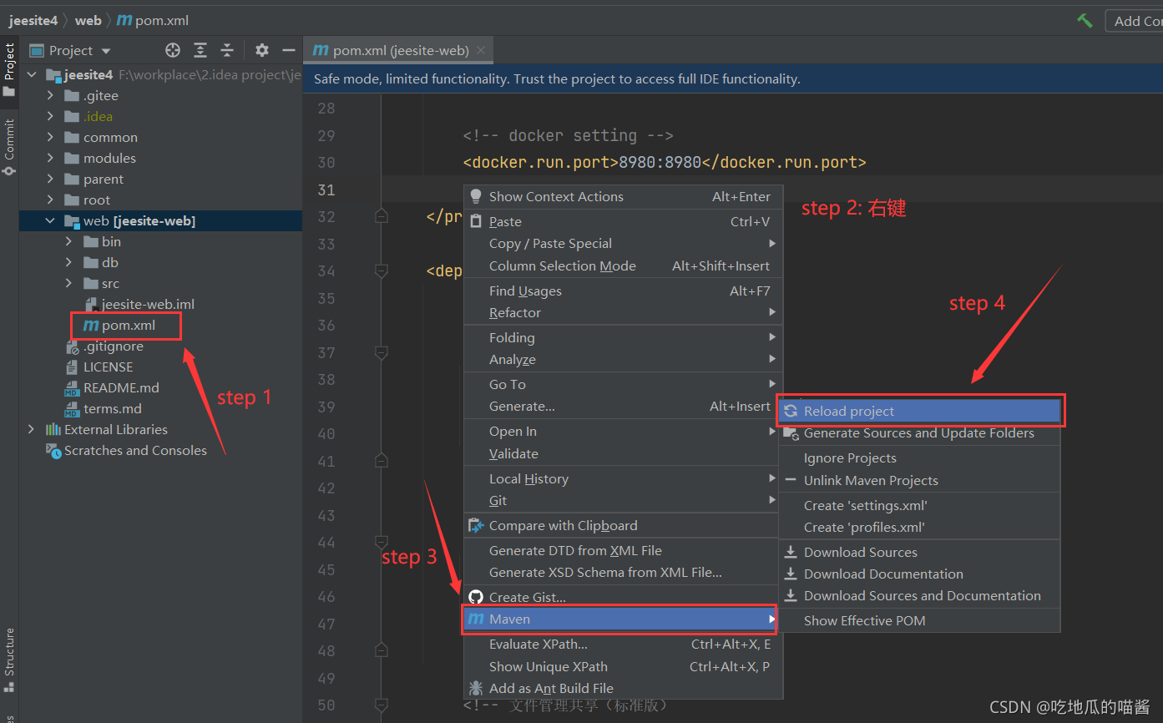1163x723 pixels.
Task: Collapse the web [jeesite-web] module
Action: [x=50, y=220]
